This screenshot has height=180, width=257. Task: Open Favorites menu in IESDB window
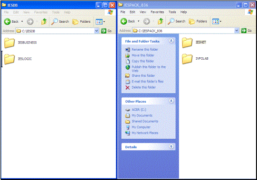pos(41,12)
